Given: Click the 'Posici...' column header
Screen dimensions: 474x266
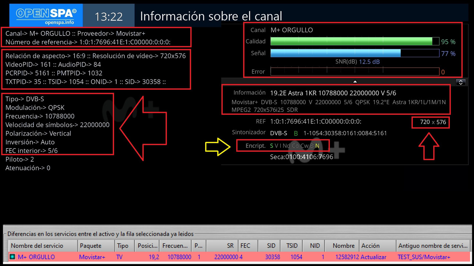Looking at the screenshot, I should (x=147, y=246).
